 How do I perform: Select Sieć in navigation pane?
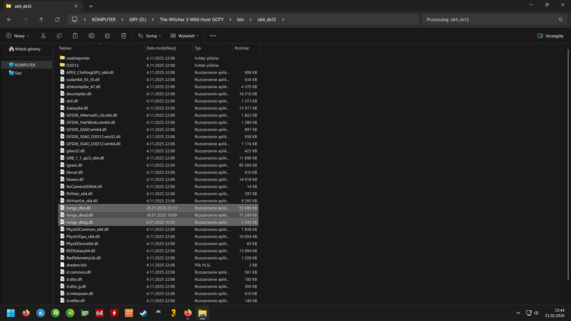(27, 73)
